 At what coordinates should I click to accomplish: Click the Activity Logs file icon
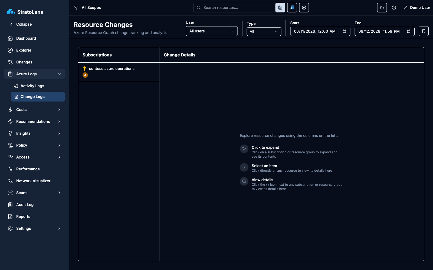pos(16,86)
